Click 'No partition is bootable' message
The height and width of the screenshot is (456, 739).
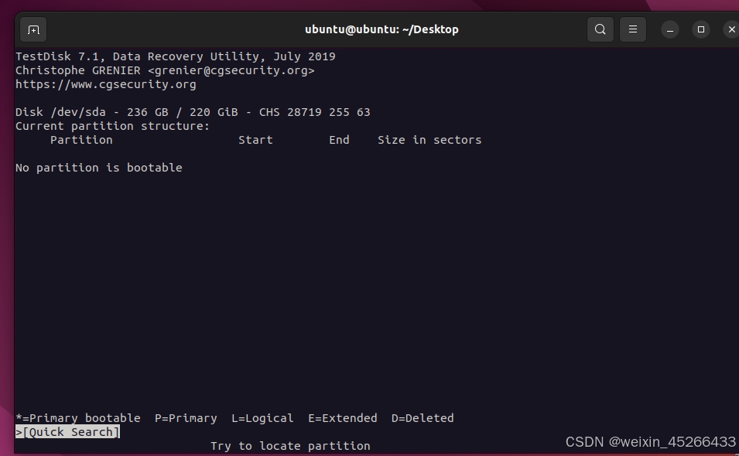(x=99, y=168)
